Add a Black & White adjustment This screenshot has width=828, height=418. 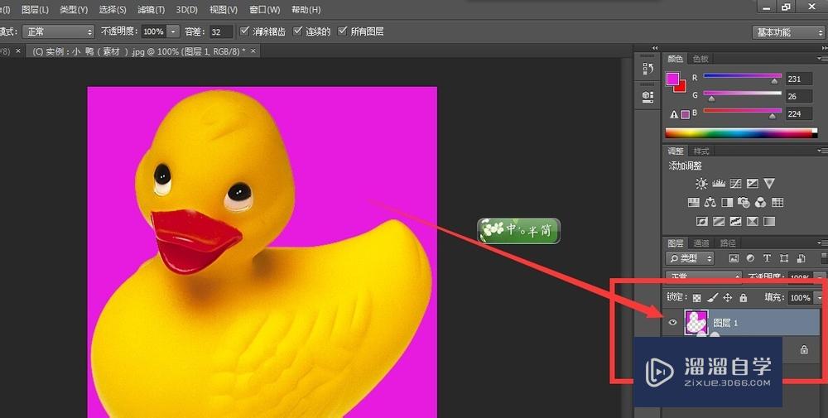point(727,202)
